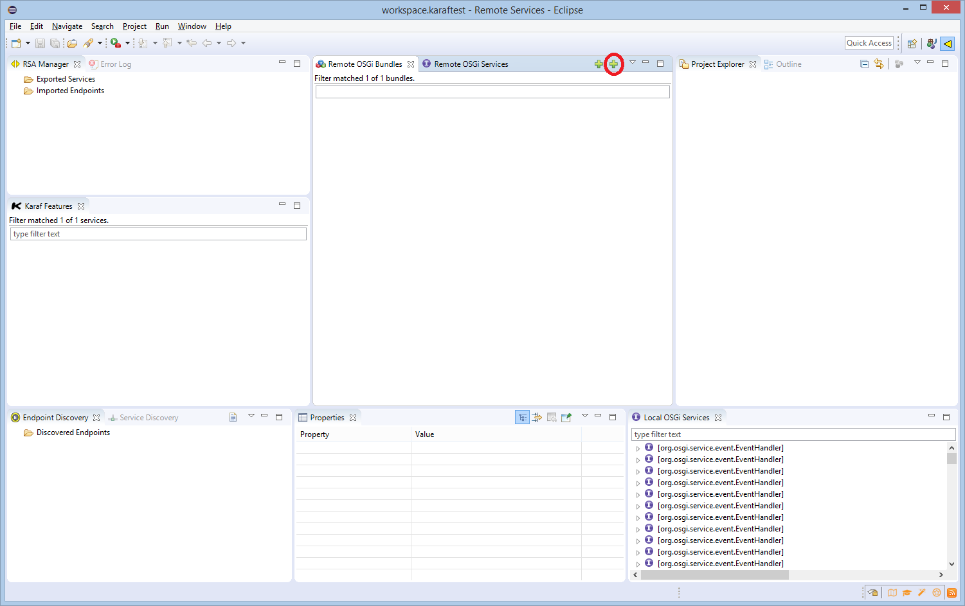965x606 pixels.
Task: Click the Save disk icon
Action: pos(40,43)
